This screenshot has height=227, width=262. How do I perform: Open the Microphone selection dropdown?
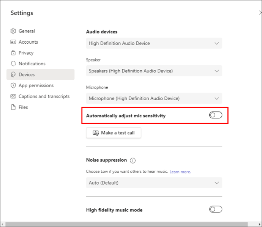(x=154, y=98)
